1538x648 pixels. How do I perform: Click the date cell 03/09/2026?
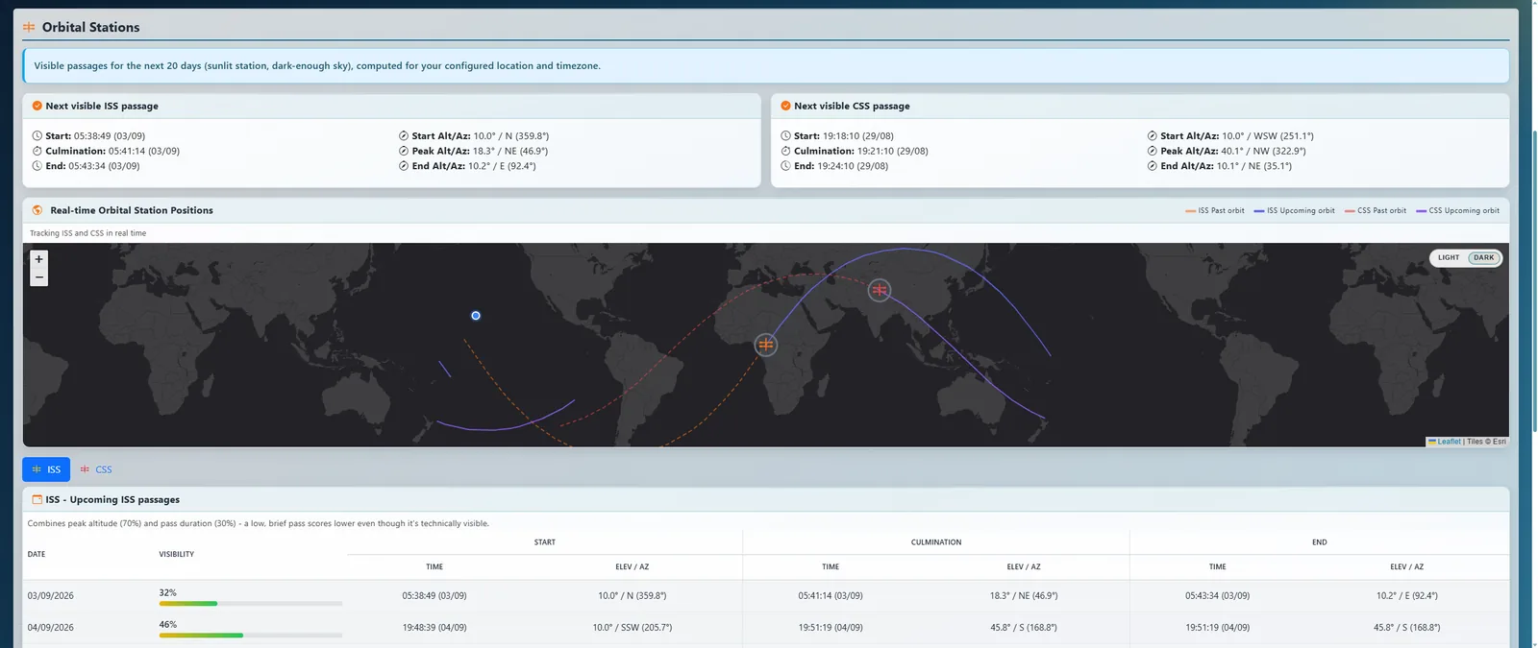(x=51, y=596)
